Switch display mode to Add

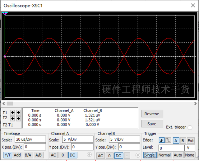click(x=17, y=155)
